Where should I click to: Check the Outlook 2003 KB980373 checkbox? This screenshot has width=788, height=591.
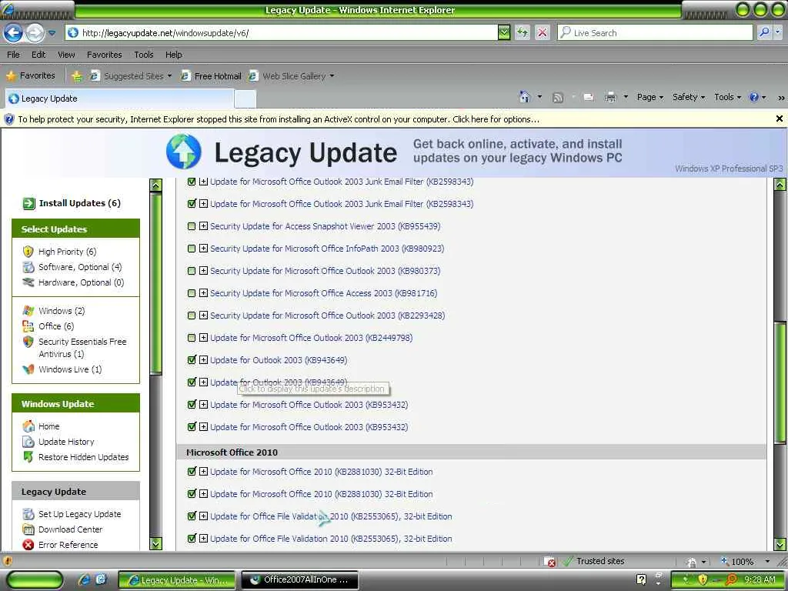pyautogui.click(x=192, y=271)
